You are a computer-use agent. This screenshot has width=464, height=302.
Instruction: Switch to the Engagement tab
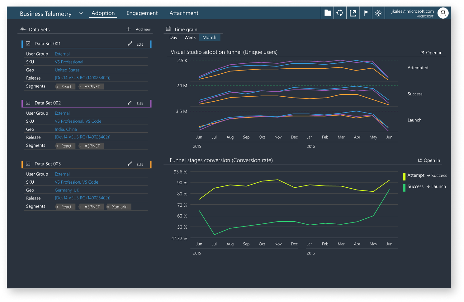(142, 13)
